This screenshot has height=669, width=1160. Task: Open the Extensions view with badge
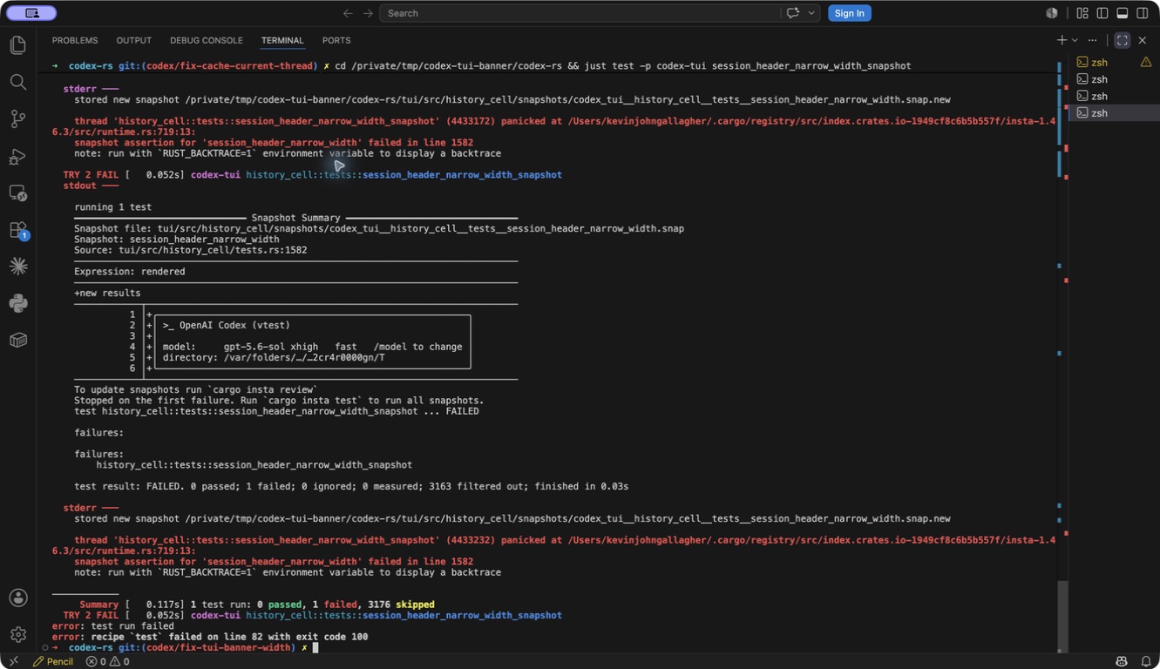point(18,230)
